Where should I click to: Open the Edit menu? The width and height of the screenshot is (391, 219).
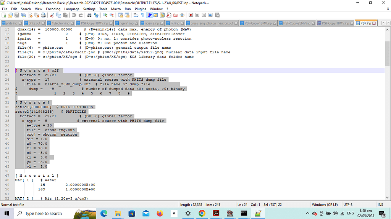pos(14,9)
